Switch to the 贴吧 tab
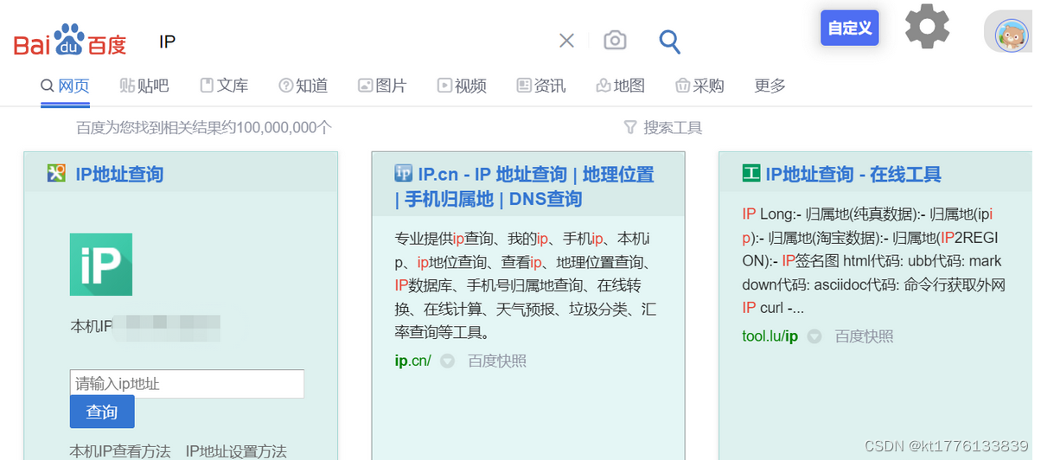This screenshot has width=1041, height=460. click(x=144, y=86)
